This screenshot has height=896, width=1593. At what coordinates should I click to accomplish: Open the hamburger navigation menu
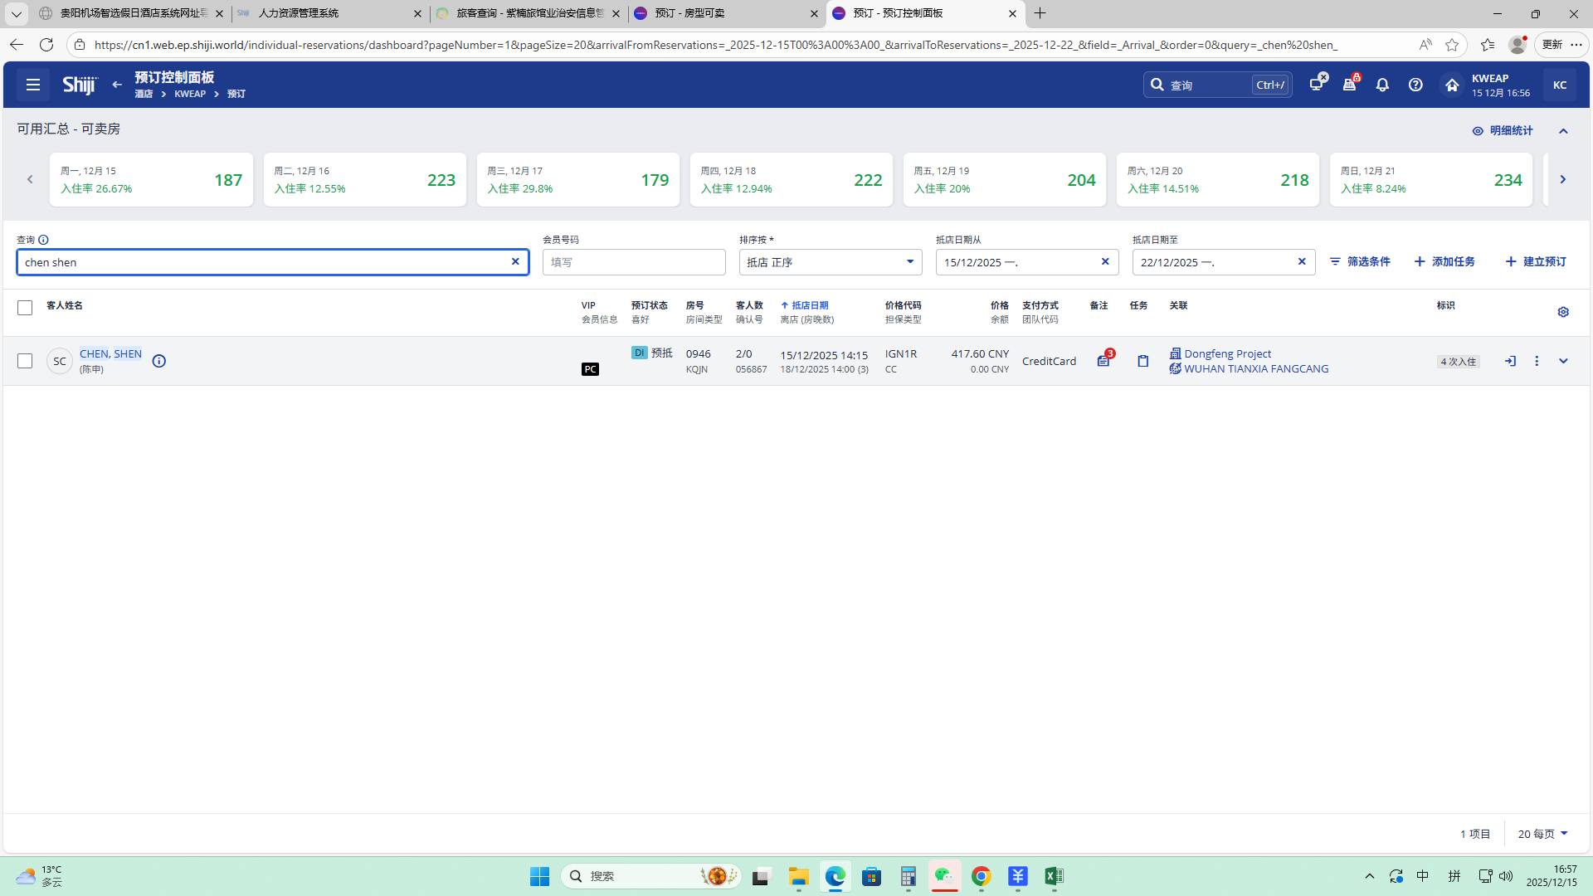[x=33, y=85]
